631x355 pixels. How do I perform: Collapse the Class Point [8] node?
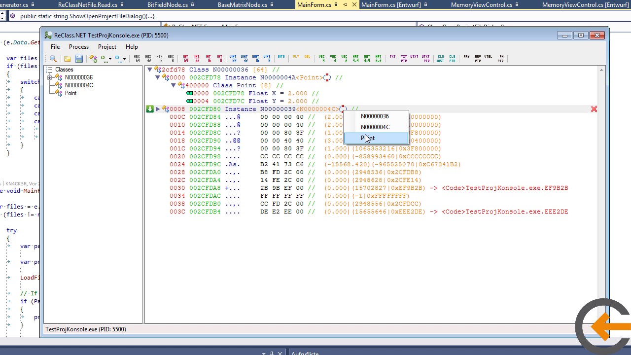174,85
